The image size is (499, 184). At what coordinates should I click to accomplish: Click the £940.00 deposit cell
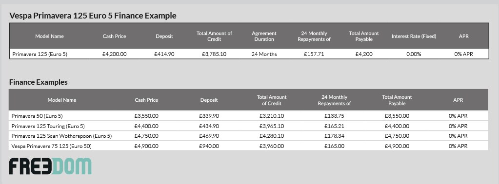click(209, 146)
